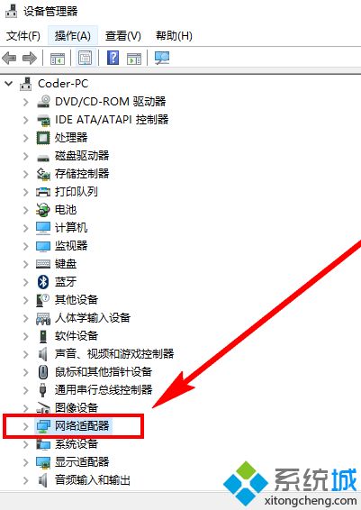Click the Bluetooth icon beside 蓝牙
The width and height of the screenshot is (361, 510).
43,282
